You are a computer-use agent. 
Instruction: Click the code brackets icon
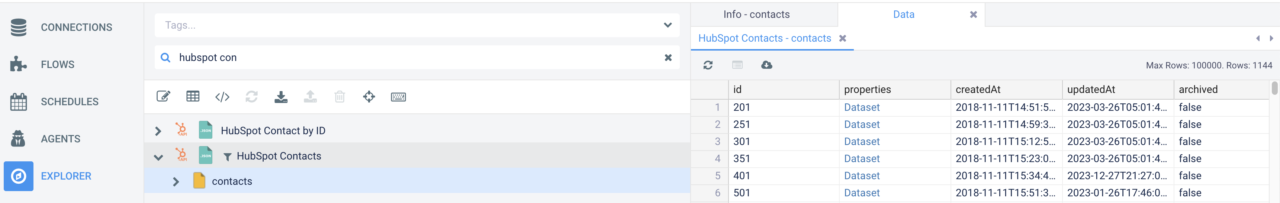pyautogui.click(x=222, y=97)
